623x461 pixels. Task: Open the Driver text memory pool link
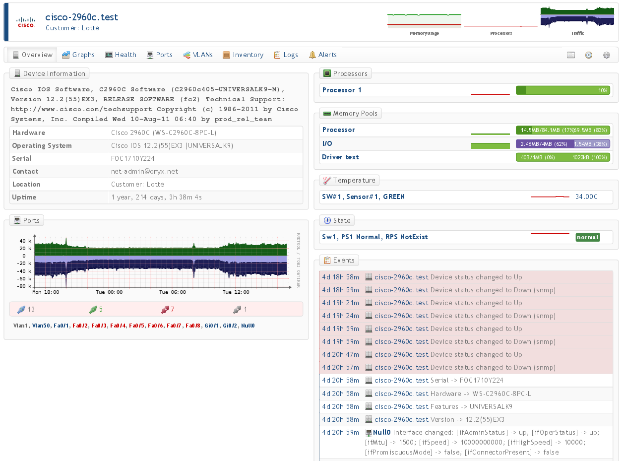[x=340, y=157]
